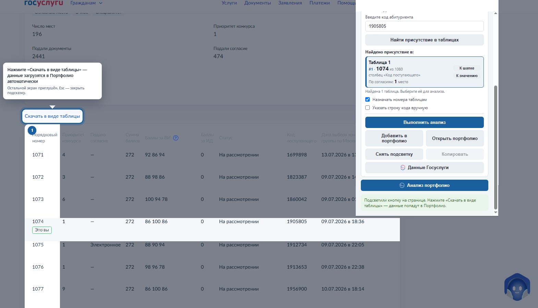Click «Электронное» in row 1075
The height and width of the screenshot is (308, 538).
point(106,245)
